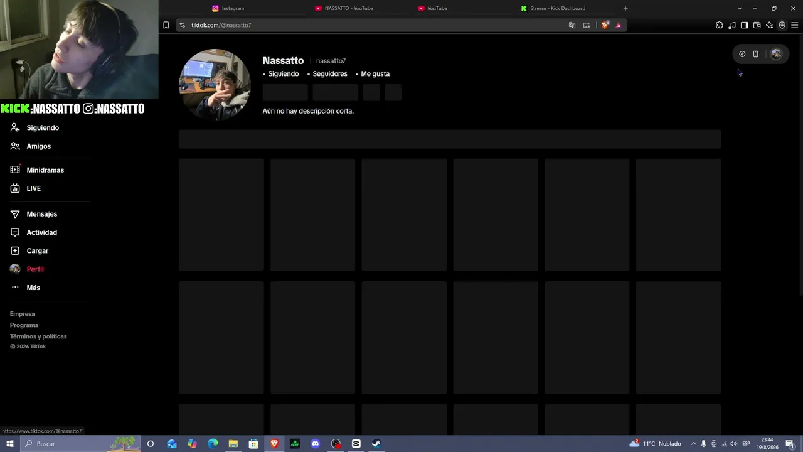Click the install app icon in address bar
This screenshot has width=803, height=452.
point(587,25)
